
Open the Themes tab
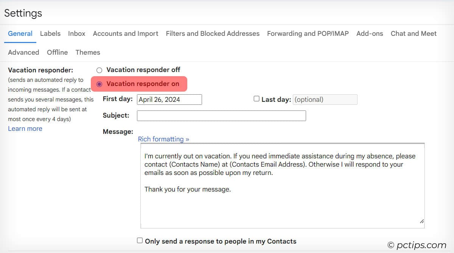(88, 52)
